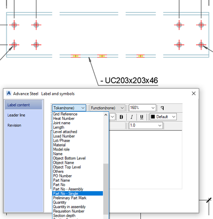
Task: Select Part No token
Action: pos(78,185)
